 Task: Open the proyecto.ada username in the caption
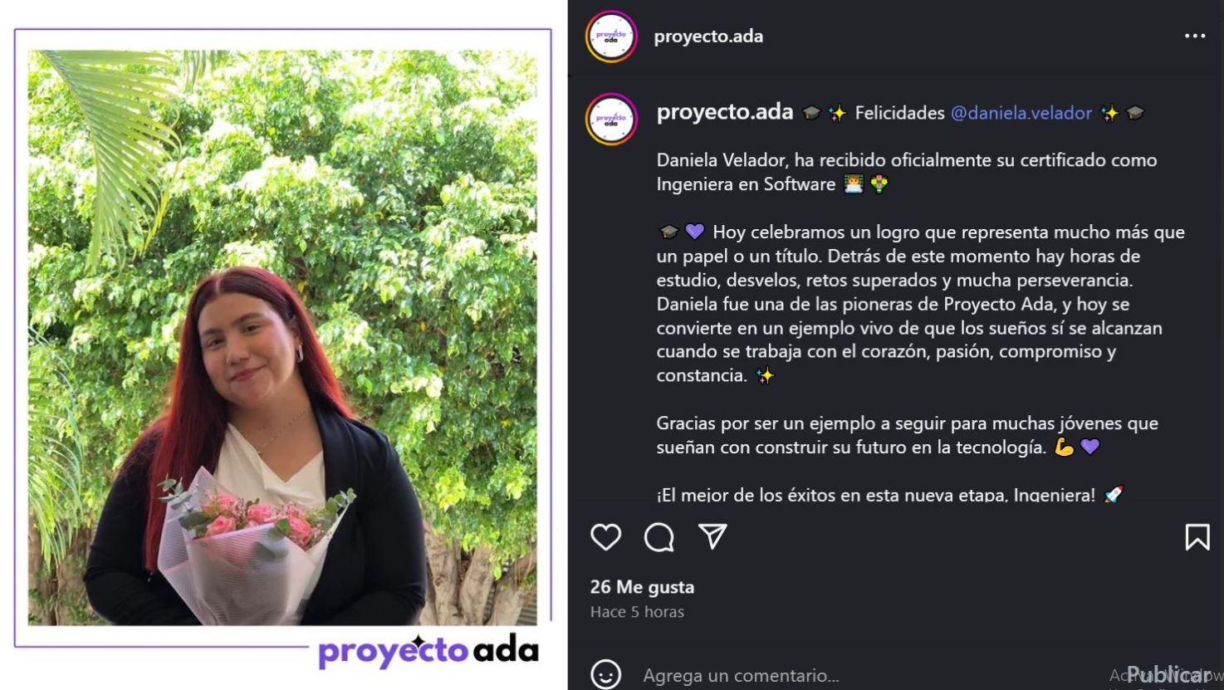(725, 112)
